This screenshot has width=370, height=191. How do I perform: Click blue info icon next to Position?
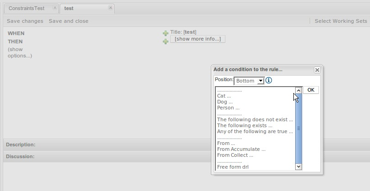[269, 80]
